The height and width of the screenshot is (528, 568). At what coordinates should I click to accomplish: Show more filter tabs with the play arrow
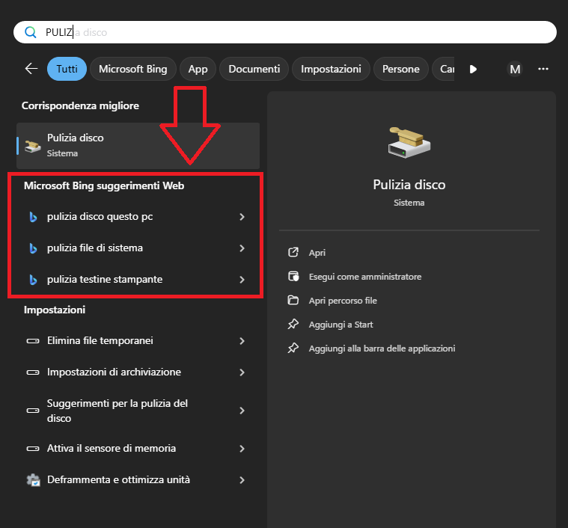point(473,69)
